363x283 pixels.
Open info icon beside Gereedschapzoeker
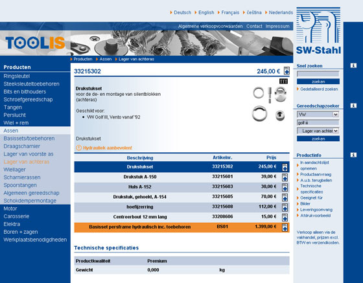coord(353,106)
